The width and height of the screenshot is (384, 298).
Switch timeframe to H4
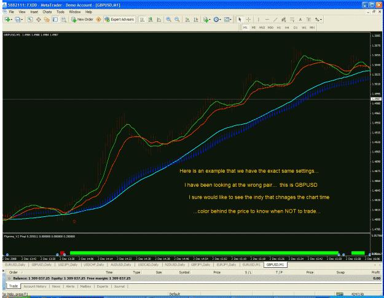(x=287, y=28)
